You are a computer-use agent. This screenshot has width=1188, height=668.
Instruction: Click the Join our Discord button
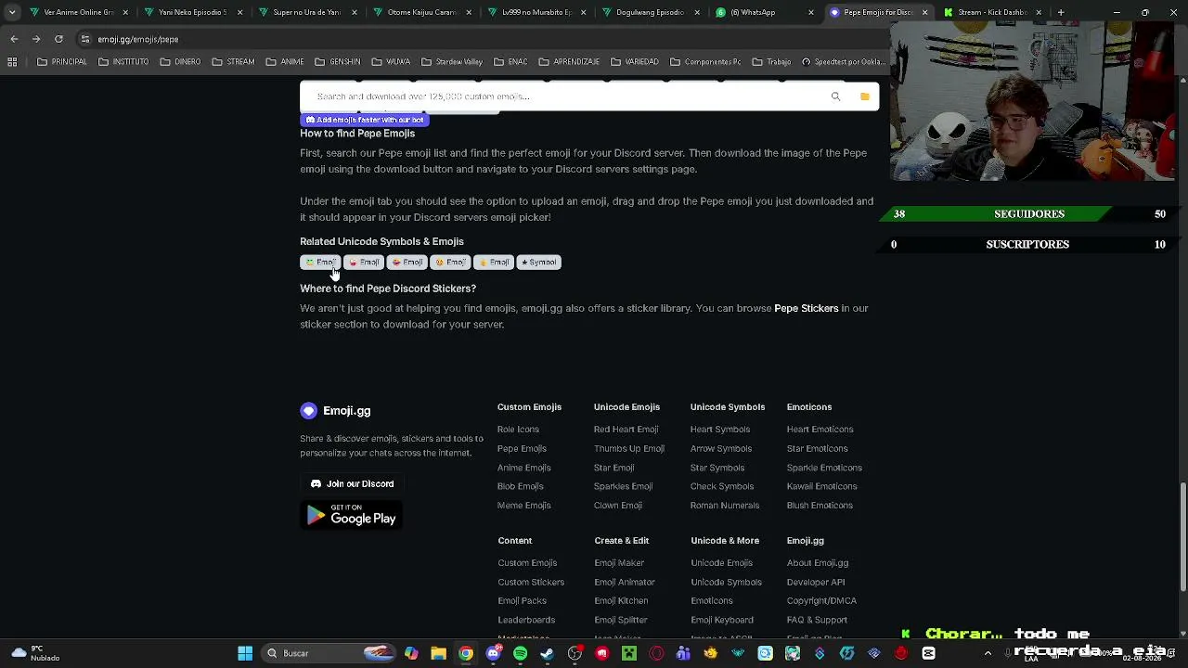coord(352,483)
